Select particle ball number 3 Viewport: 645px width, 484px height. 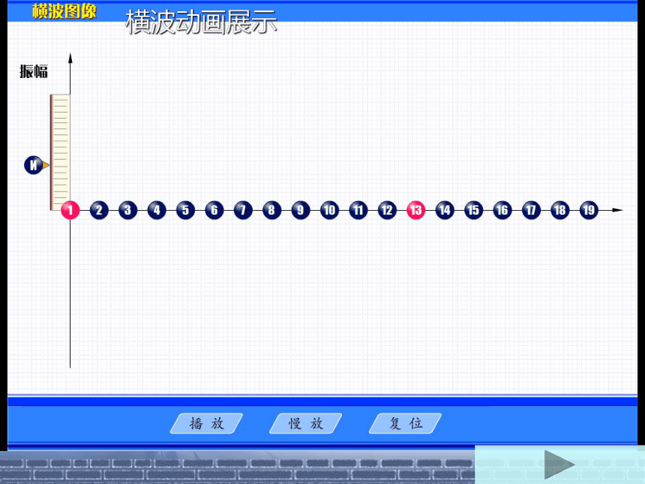click(128, 210)
